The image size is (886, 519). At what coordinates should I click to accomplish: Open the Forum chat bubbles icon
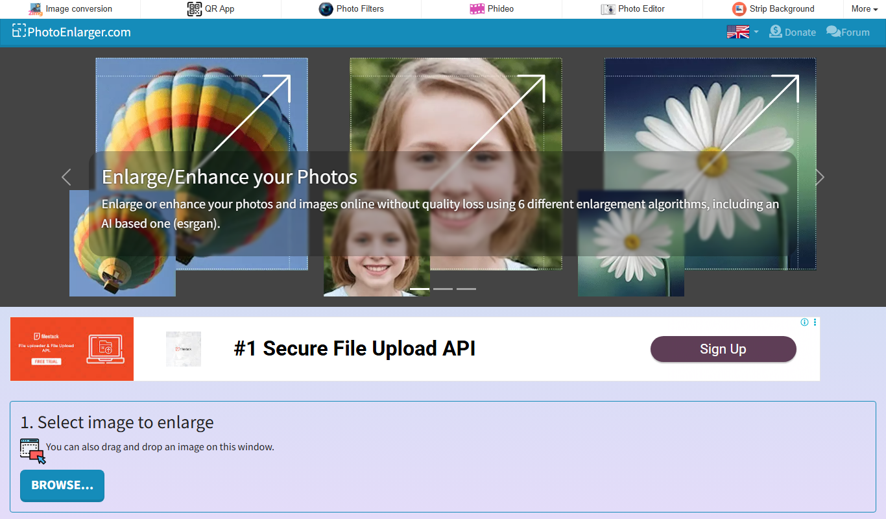[x=833, y=32]
